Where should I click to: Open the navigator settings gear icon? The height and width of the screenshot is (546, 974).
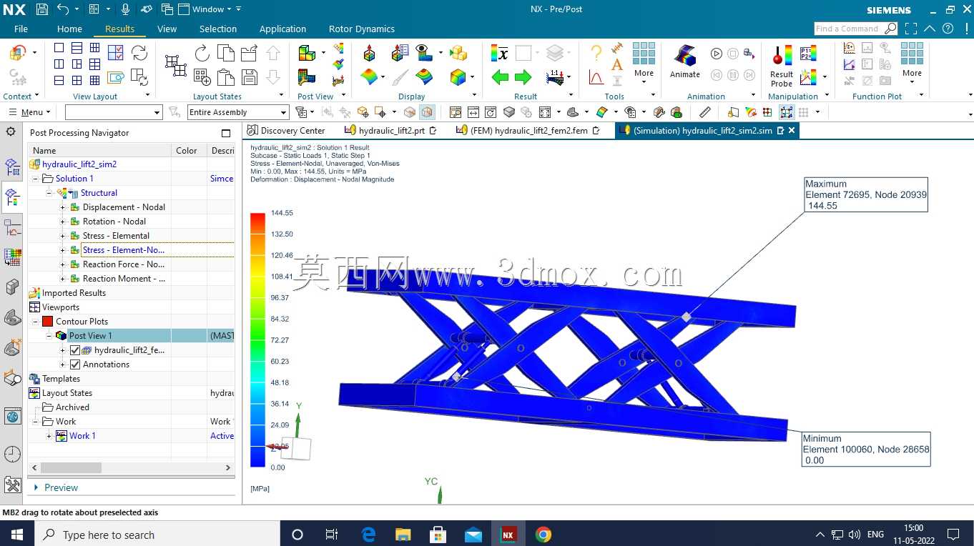pos(11,131)
